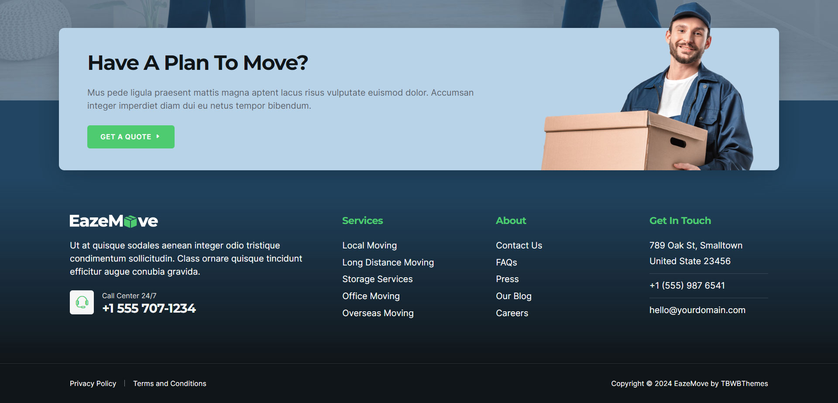This screenshot has width=838, height=403.
Task: View Terms and Conditions
Action: pos(169,383)
